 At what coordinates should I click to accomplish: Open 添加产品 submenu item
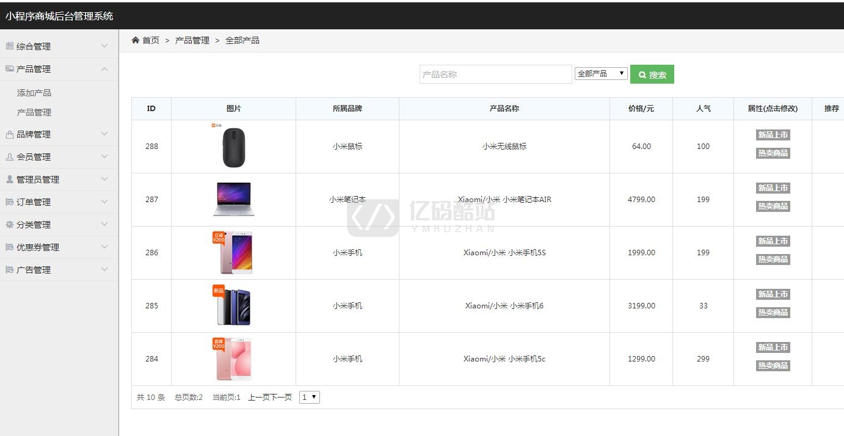pyautogui.click(x=34, y=93)
